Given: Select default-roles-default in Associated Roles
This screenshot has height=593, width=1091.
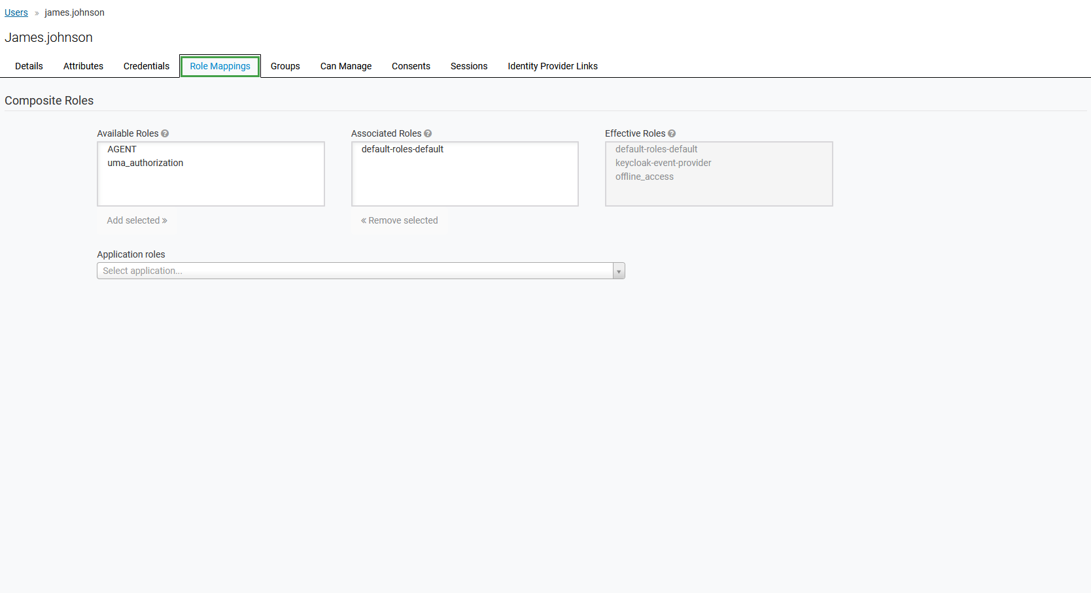Looking at the screenshot, I should click(x=402, y=149).
